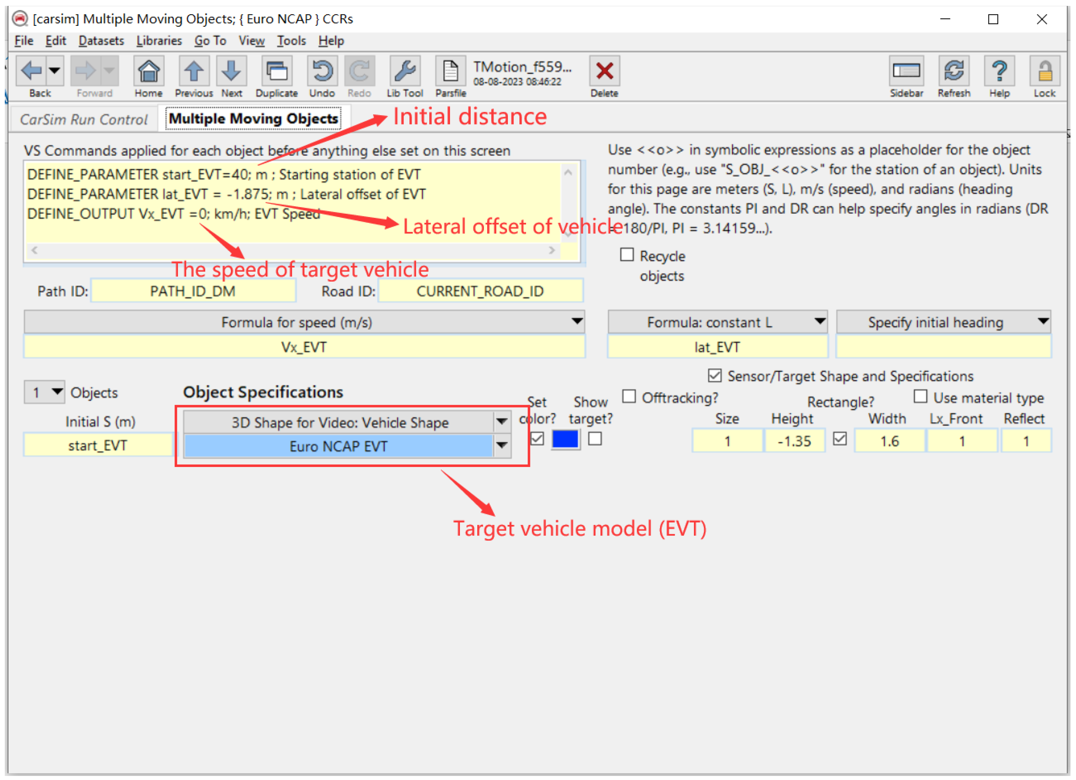Click the Lock padlock icon
The width and height of the screenshot is (1076, 780).
[1044, 72]
